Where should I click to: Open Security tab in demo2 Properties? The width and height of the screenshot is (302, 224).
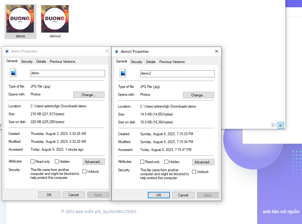coord(136,62)
